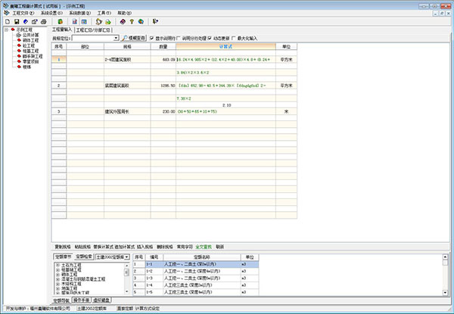Click 计算方式设定 in the status bar

tap(147, 309)
